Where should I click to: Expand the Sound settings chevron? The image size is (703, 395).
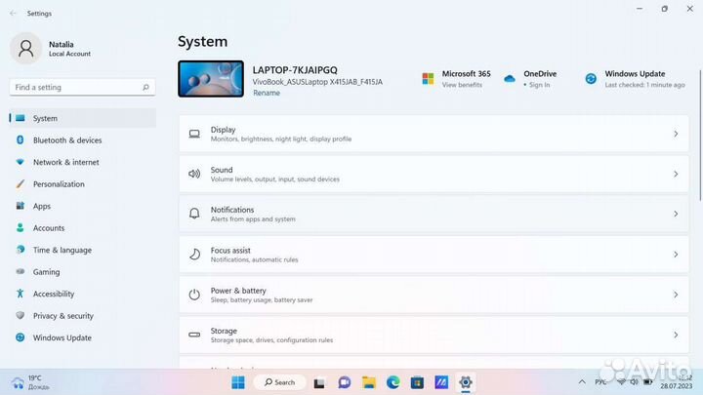click(x=676, y=174)
